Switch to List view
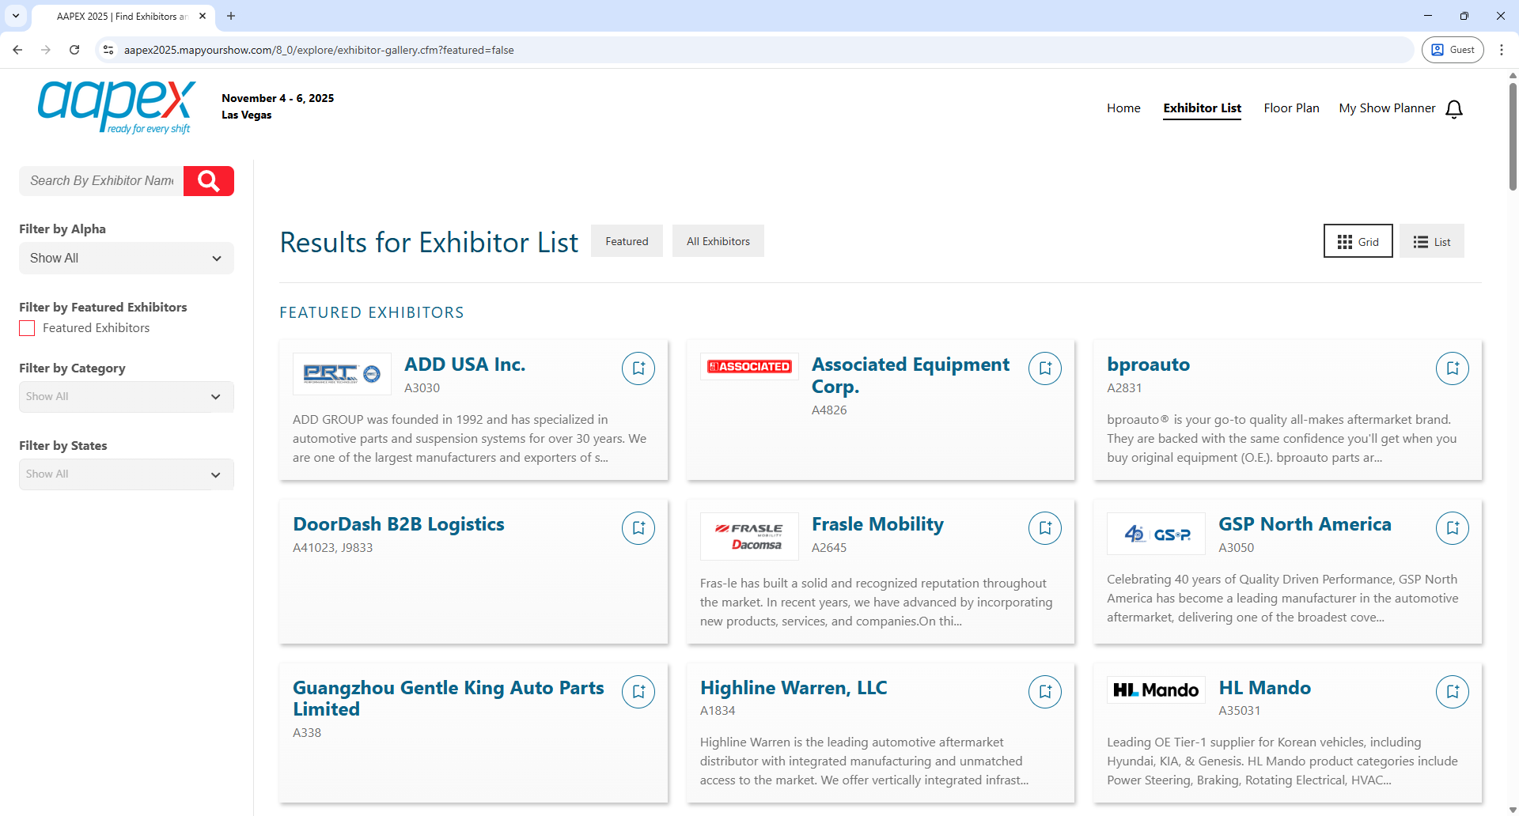The image size is (1519, 816). pyautogui.click(x=1432, y=240)
